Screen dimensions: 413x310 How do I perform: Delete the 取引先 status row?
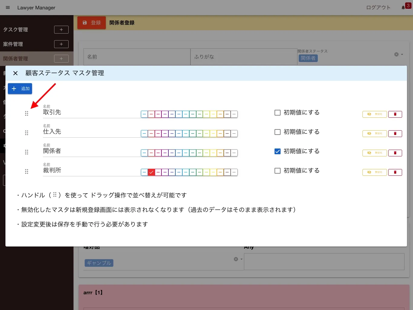tap(395, 114)
